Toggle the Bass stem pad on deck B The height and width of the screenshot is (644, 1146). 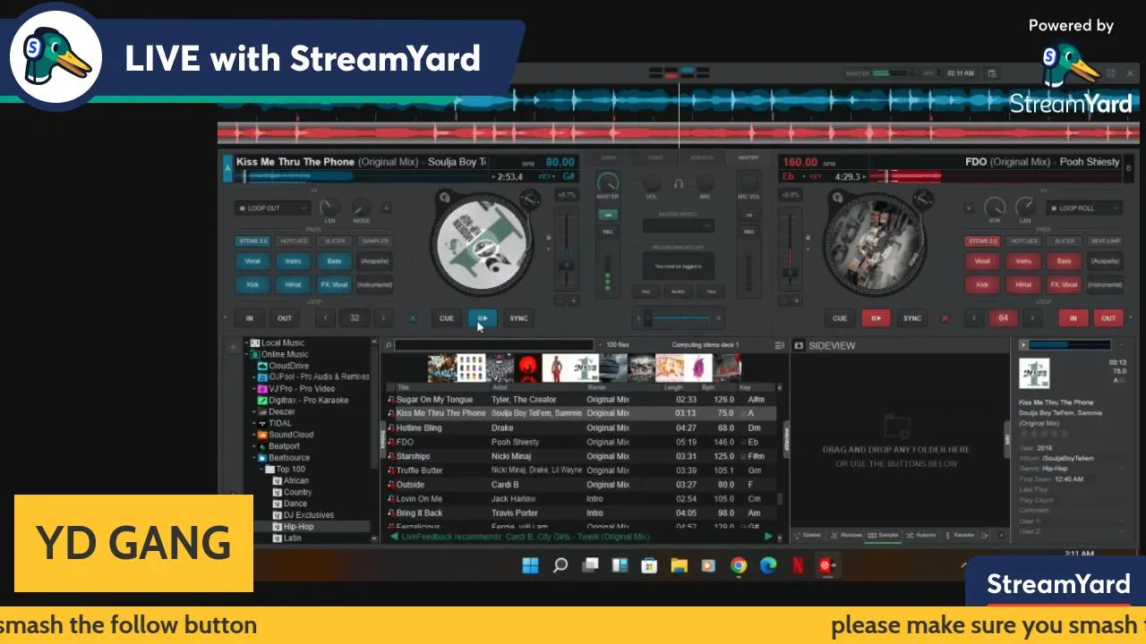[1064, 261]
